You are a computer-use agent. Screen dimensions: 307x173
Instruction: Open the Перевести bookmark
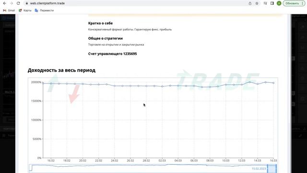pos(44,11)
